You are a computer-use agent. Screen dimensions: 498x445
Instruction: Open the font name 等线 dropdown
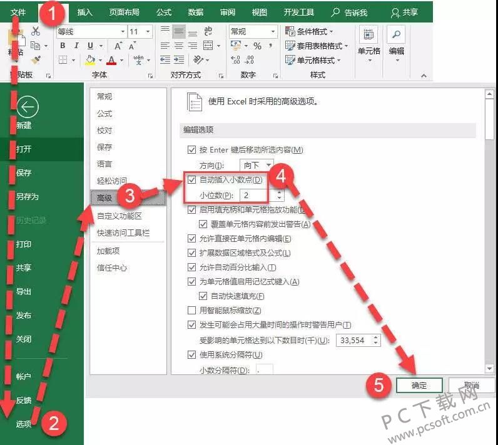pos(123,32)
